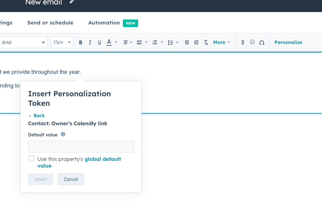Focus the Default value input field
The image size is (322, 221).
click(81, 146)
